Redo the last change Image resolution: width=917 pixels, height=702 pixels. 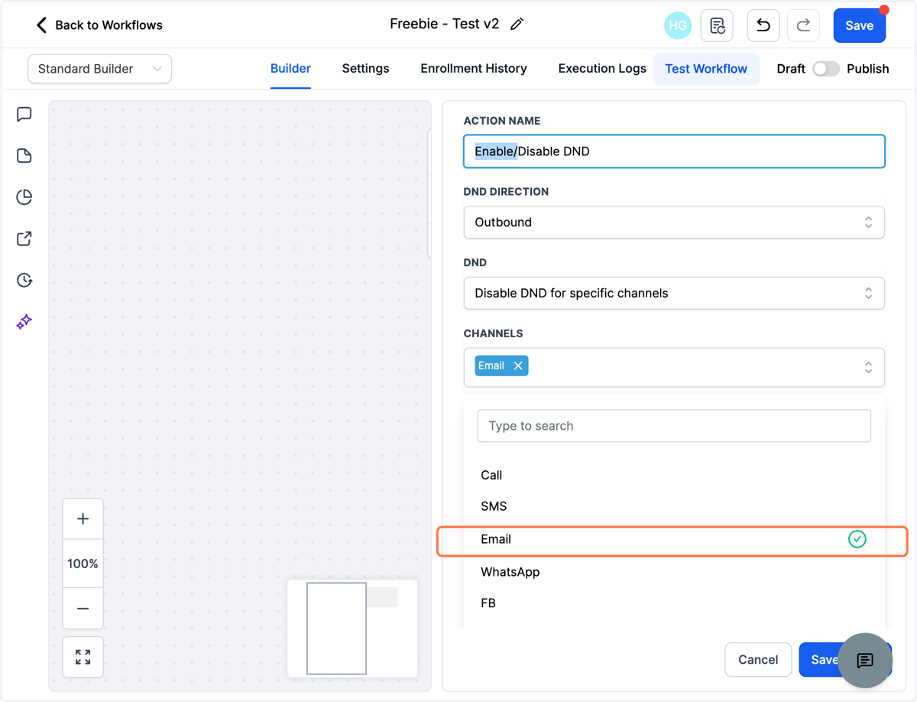tap(803, 25)
